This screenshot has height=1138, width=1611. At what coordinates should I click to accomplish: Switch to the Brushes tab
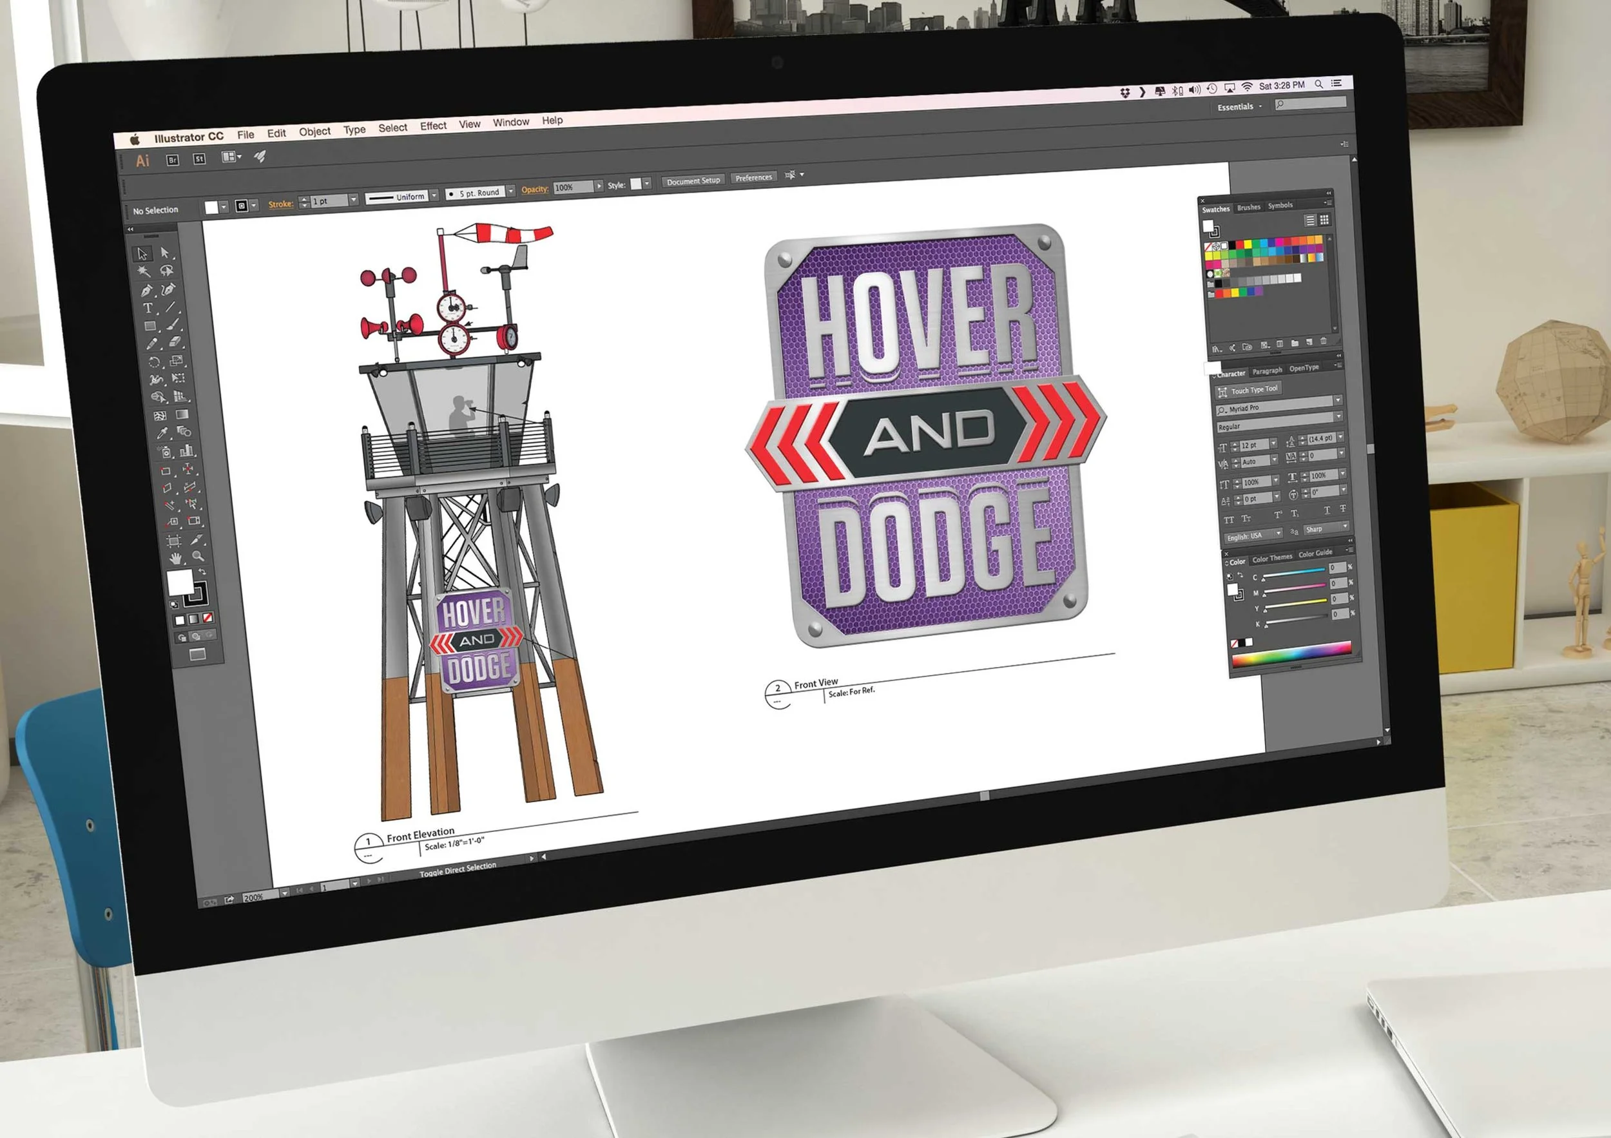(1248, 207)
